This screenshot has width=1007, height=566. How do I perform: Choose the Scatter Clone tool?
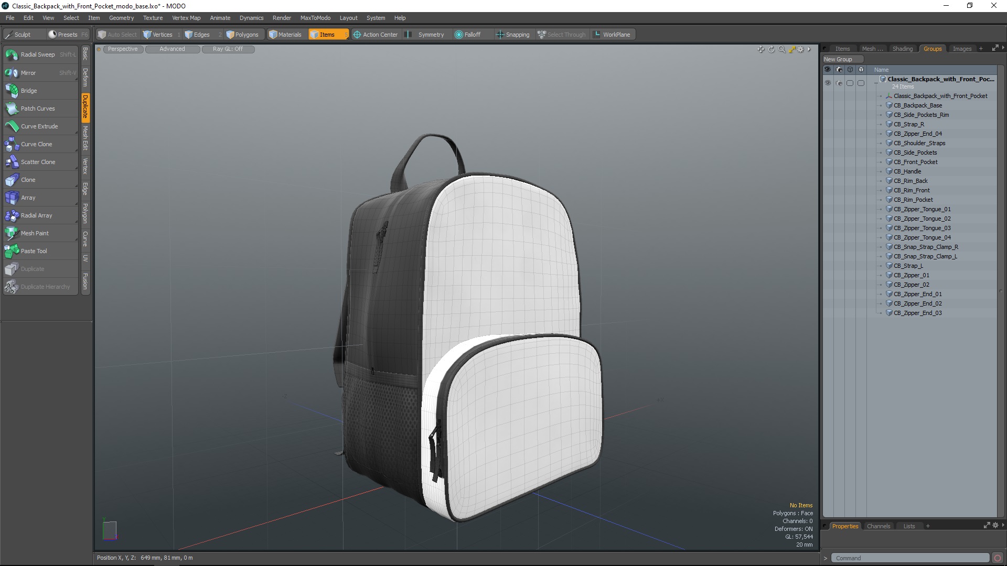38,162
